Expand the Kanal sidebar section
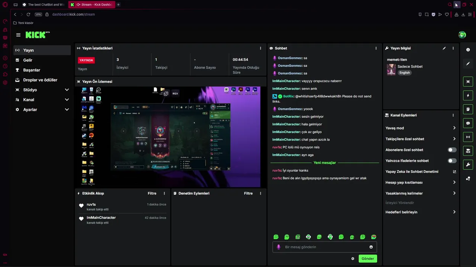476x267 pixels. tap(42, 100)
